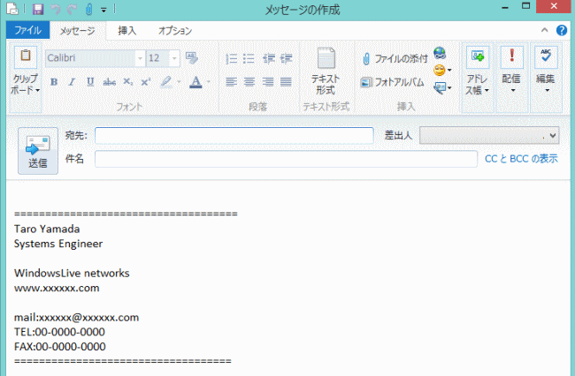Center align the text
This screenshot has height=376, width=575.
249,81
